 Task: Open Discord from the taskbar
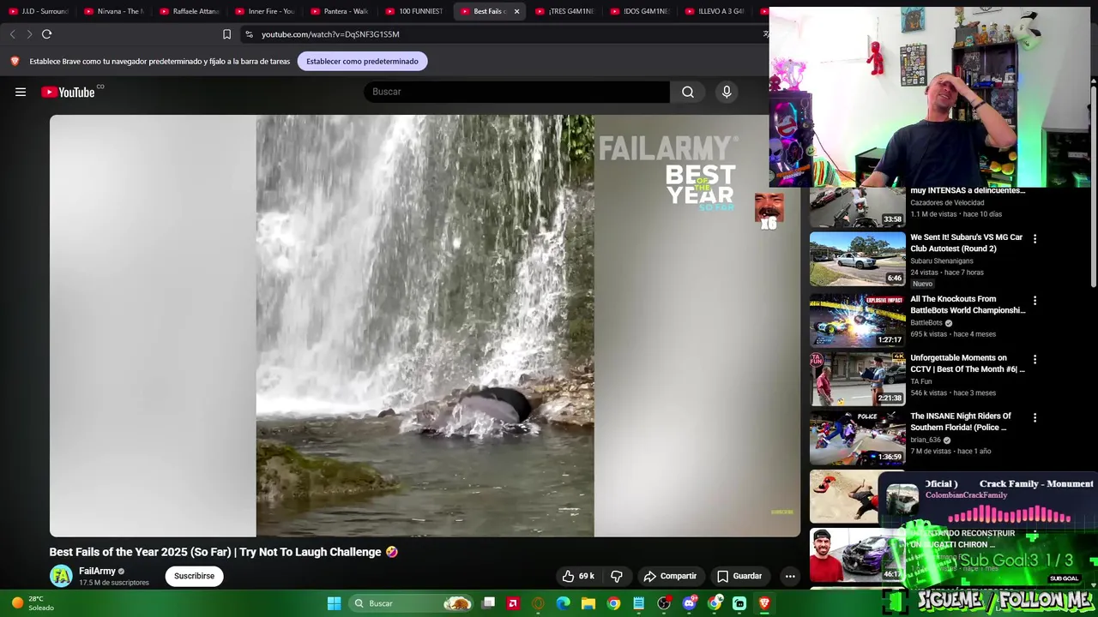point(689,603)
